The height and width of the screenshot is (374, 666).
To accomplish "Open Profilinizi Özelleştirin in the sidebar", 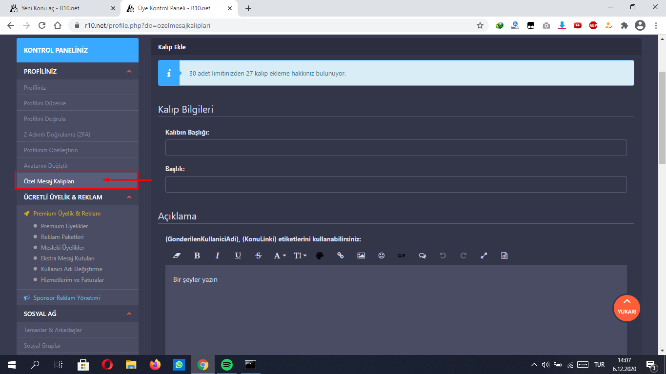I will (51, 150).
